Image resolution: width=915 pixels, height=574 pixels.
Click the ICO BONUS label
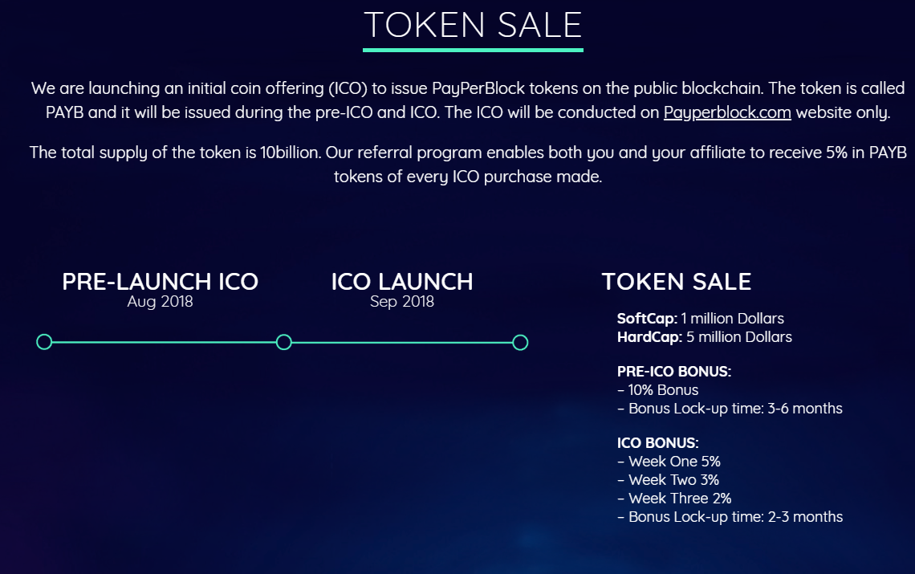[657, 442]
